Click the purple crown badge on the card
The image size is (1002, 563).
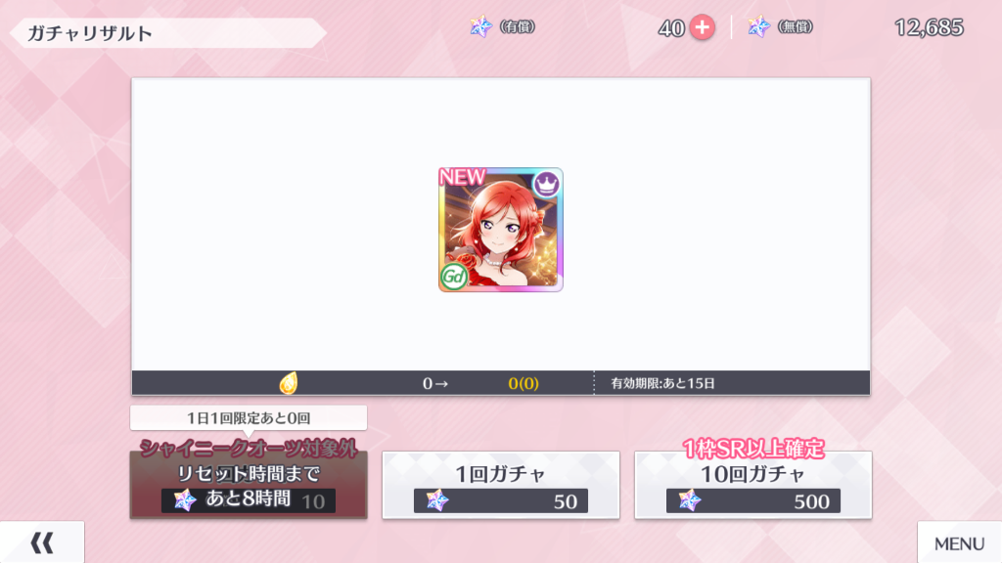click(x=546, y=185)
